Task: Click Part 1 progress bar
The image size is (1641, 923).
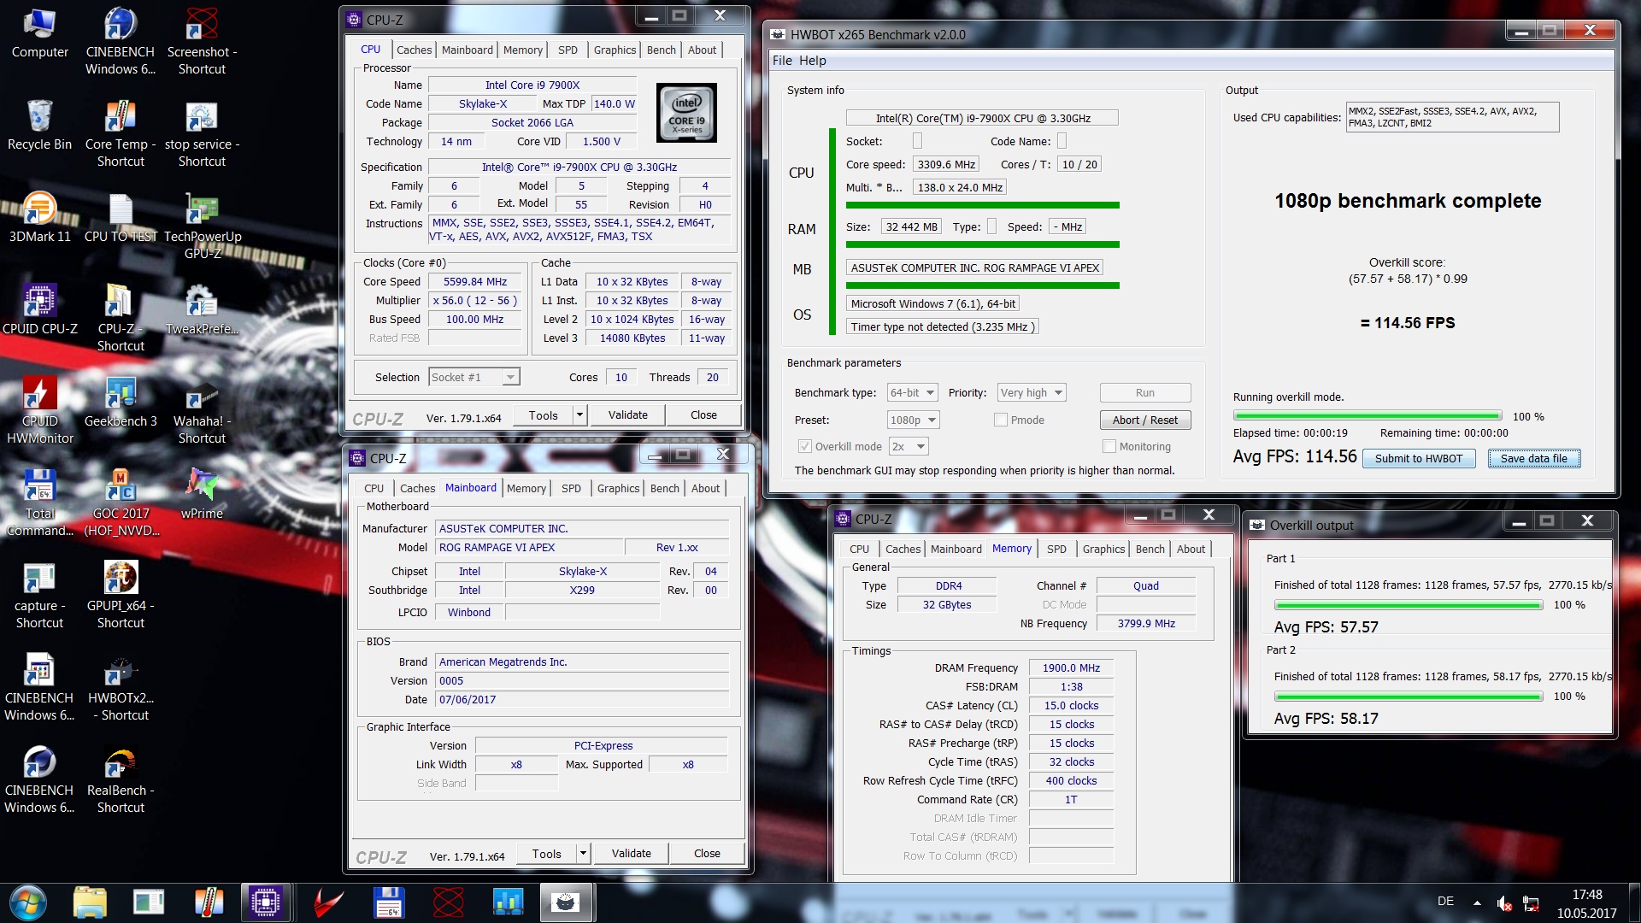Action: pos(1409,605)
